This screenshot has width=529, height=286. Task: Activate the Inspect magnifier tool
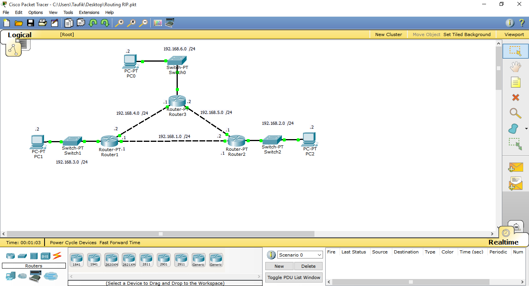coord(515,113)
